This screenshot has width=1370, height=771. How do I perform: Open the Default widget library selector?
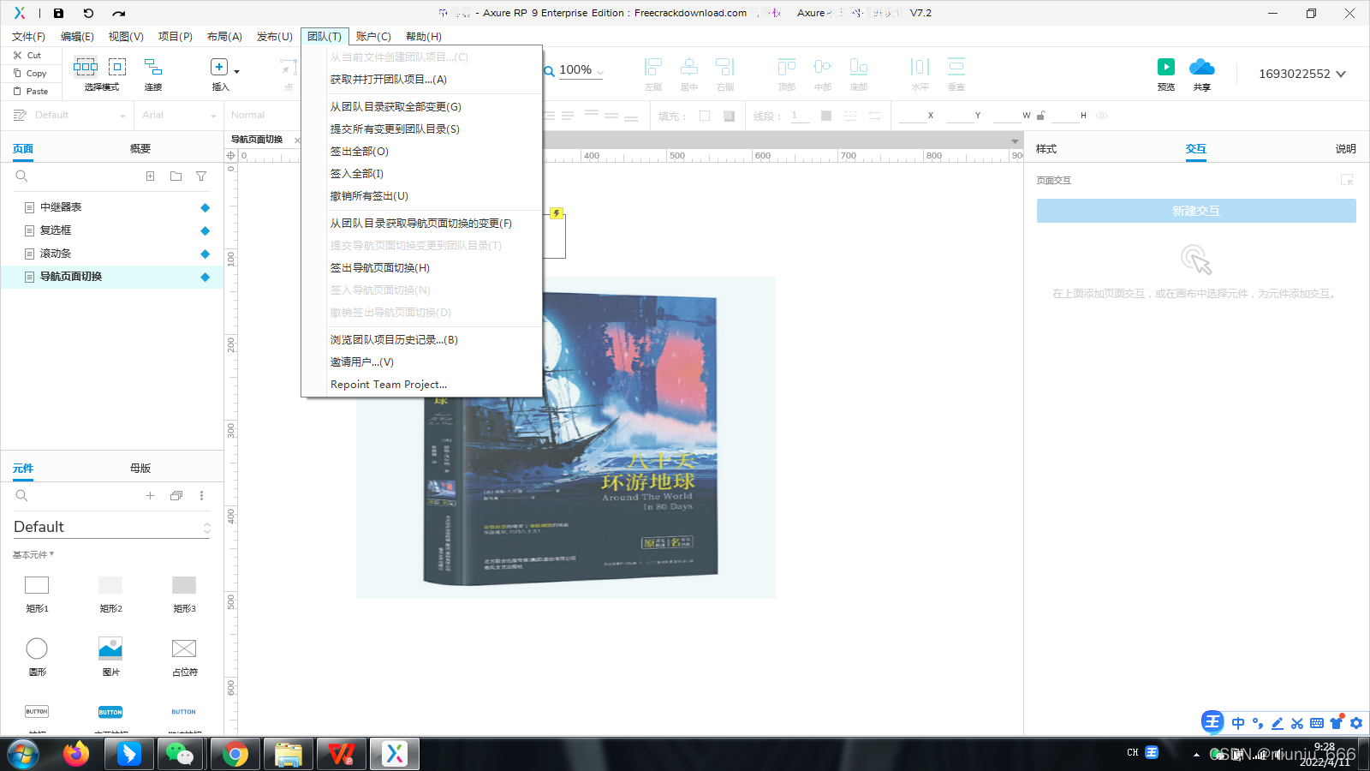point(111,527)
